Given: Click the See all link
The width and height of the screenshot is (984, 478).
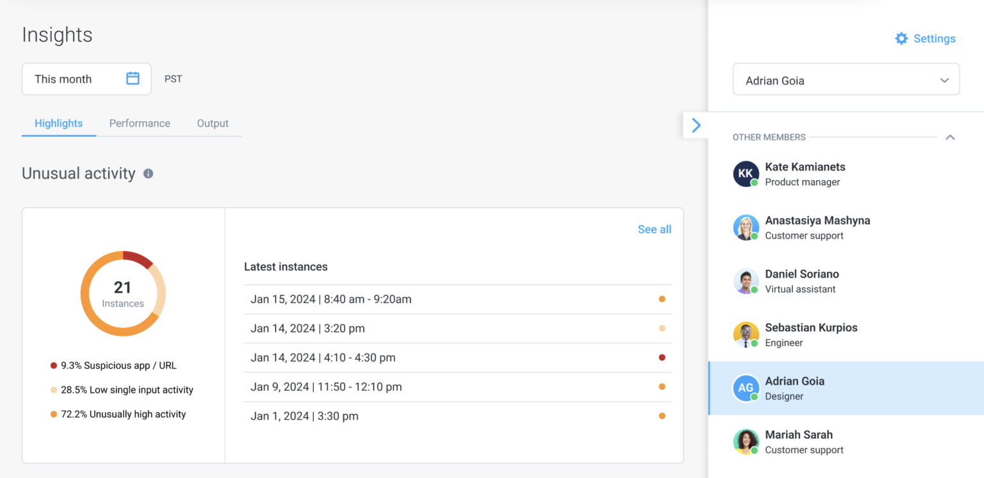Looking at the screenshot, I should [654, 229].
